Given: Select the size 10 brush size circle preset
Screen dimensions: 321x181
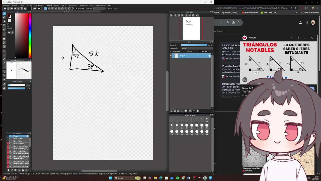Looking at the screenshot, I should [x=207, y=119].
